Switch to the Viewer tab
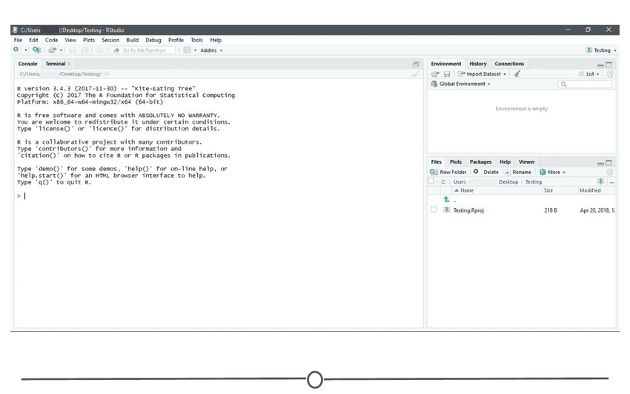The image size is (630, 394). (526, 161)
